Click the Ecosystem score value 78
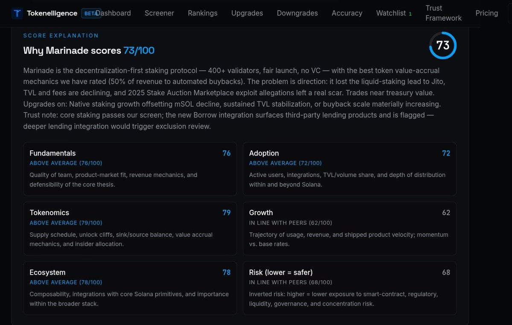The height and width of the screenshot is (325, 512). pyautogui.click(x=227, y=272)
